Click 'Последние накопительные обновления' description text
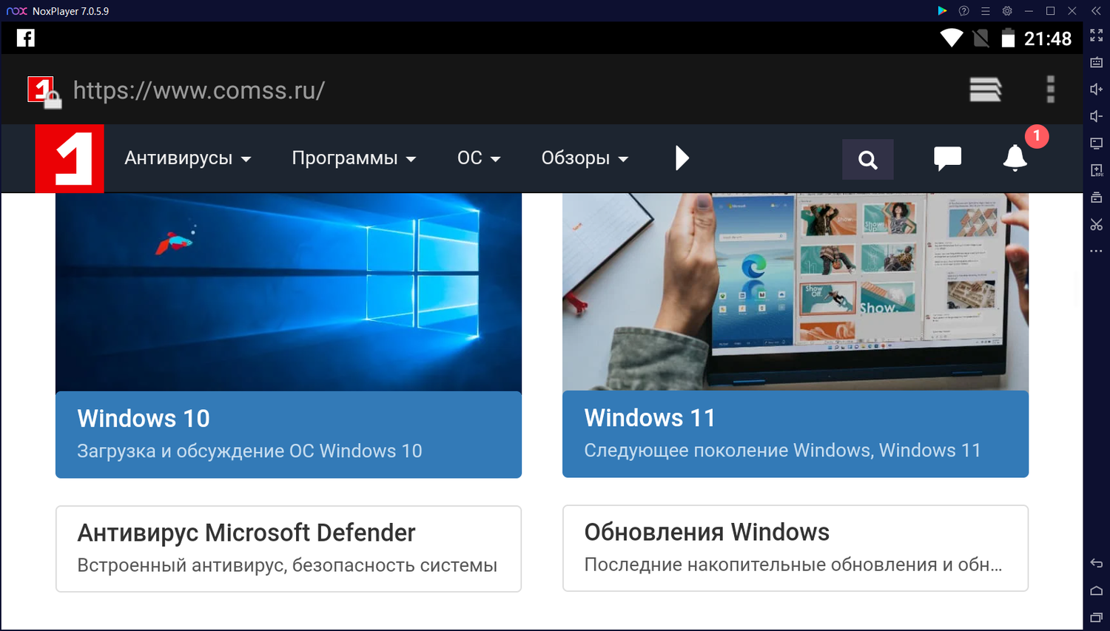The image size is (1110, 631). pos(793,564)
